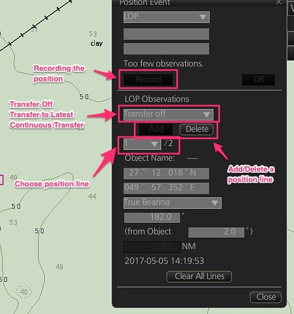
Task: Click the first empty gray field below LOP
Action: pos(166,34)
